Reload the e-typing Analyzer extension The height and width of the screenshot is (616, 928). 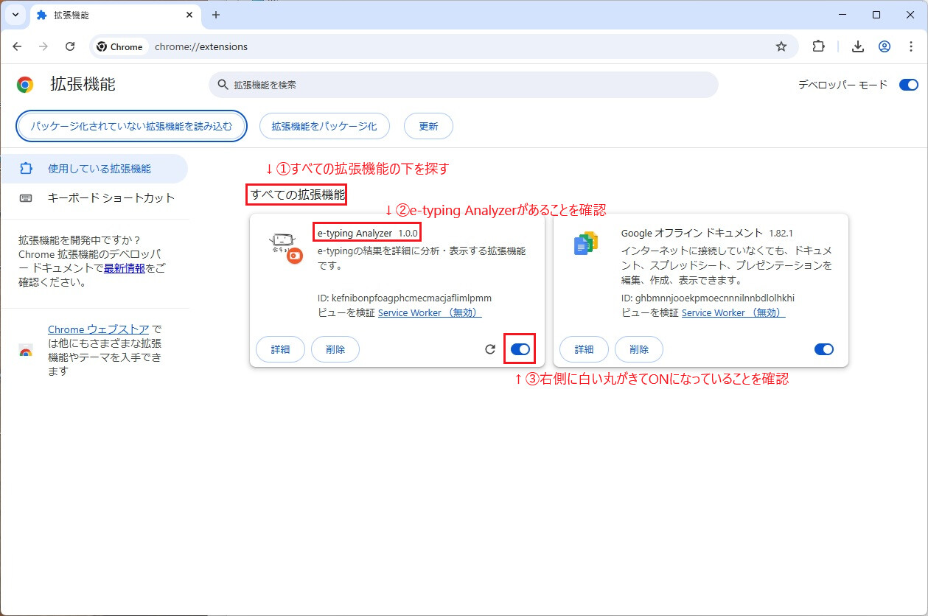point(490,349)
